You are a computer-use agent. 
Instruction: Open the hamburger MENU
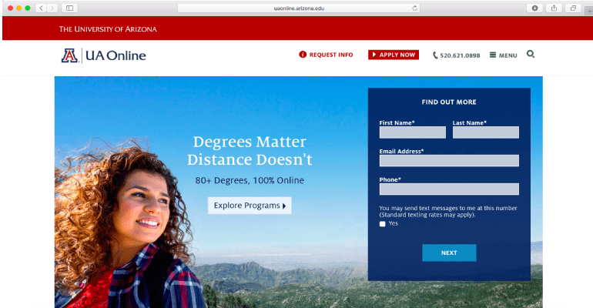click(x=503, y=55)
